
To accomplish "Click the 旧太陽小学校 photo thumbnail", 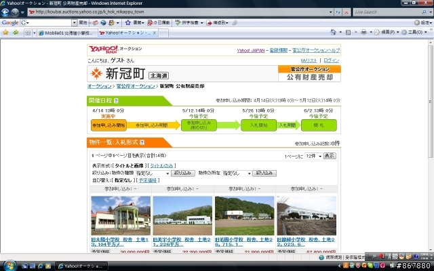I will click(x=121, y=215).
